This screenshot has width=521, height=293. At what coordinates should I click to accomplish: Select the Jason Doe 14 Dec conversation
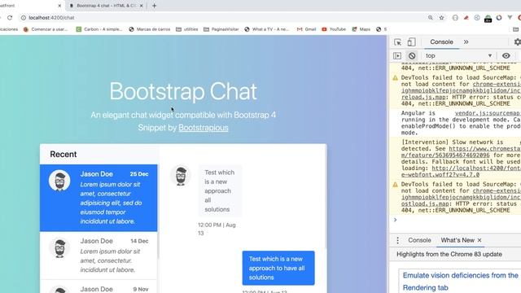(x=99, y=255)
